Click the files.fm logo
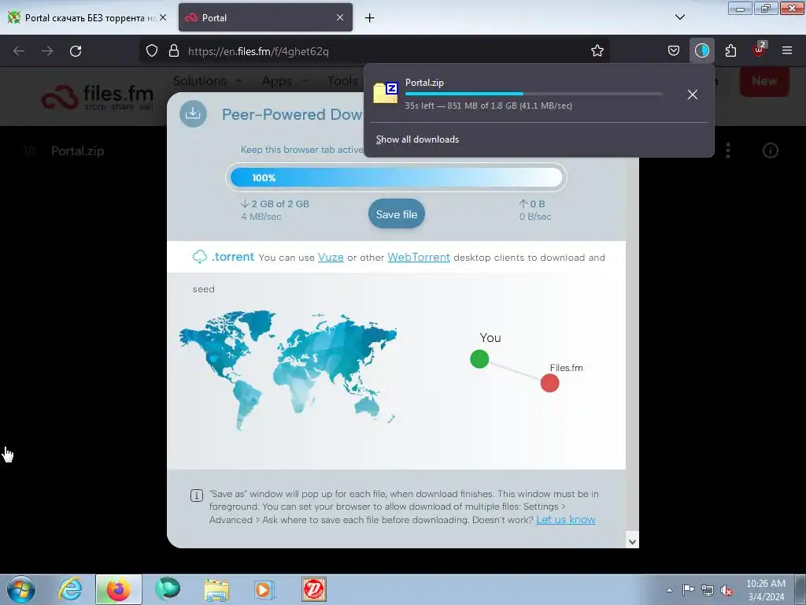Viewport: 806px width, 605px height. click(98, 97)
